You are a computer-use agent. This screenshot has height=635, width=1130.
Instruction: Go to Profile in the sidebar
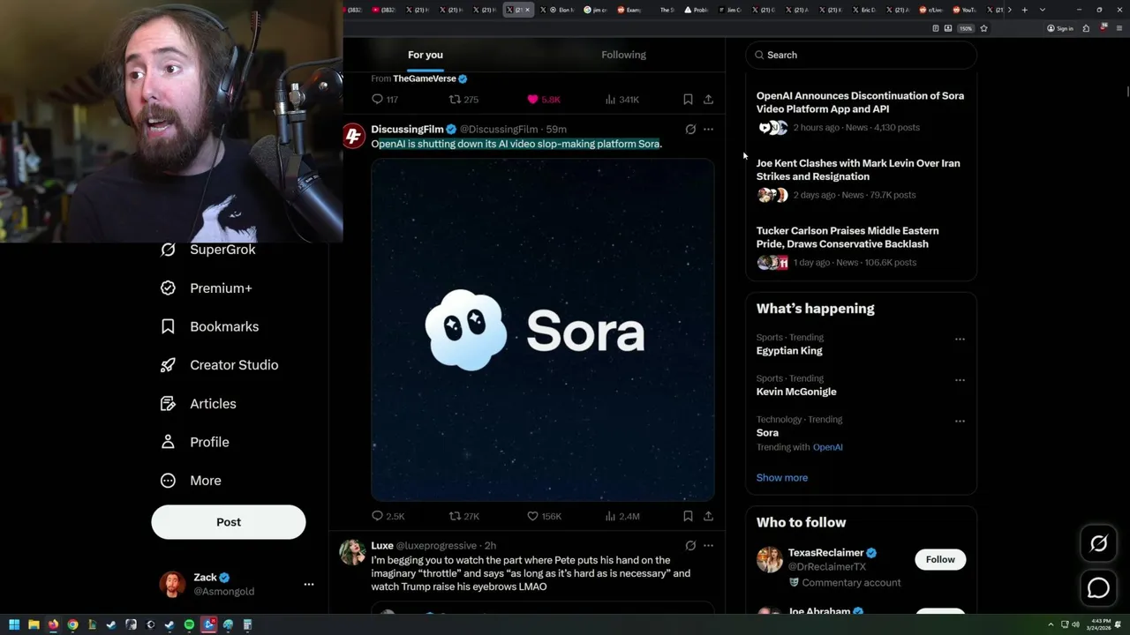(195, 442)
